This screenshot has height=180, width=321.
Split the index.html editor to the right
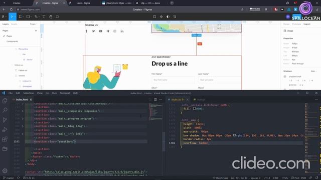(x=155, y=99)
